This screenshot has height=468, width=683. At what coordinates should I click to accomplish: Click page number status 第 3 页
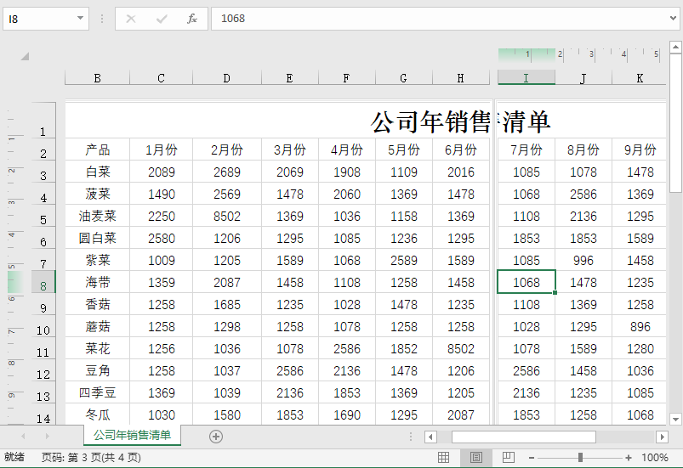coord(91,458)
